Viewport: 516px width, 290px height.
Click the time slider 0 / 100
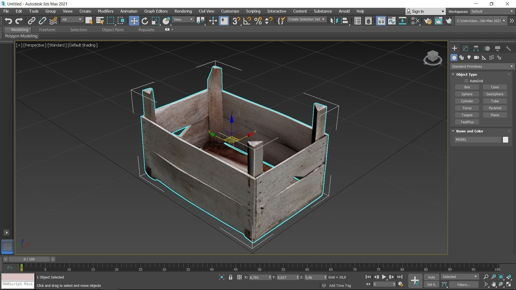29,259
